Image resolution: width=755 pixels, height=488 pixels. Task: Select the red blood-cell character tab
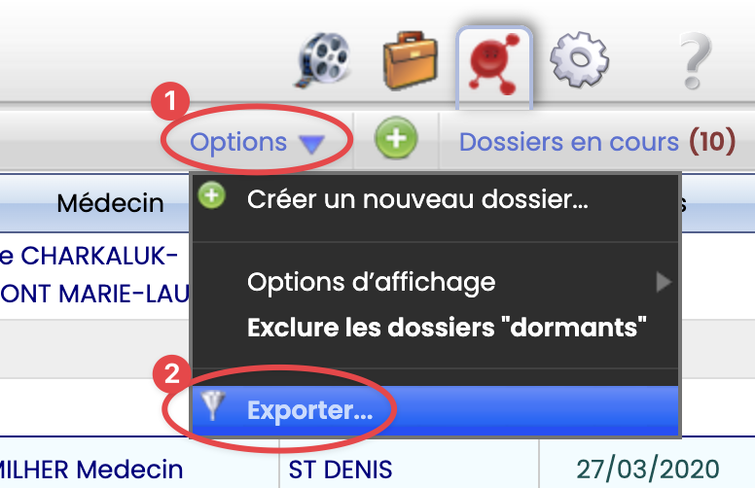(494, 64)
